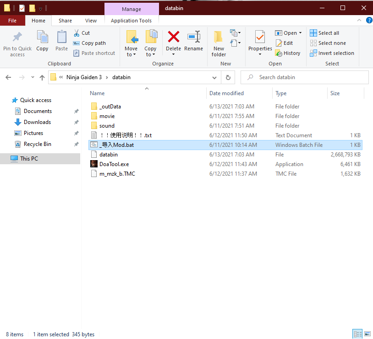The width and height of the screenshot is (373, 339).
Task: Open the File menu tab
Action: [x=12, y=21]
